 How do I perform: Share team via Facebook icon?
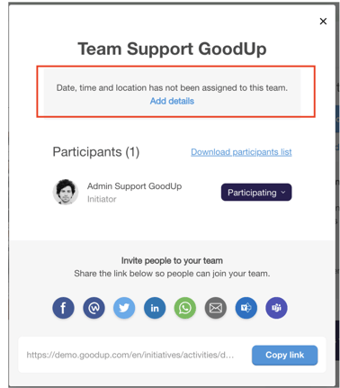pyautogui.click(x=63, y=308)
